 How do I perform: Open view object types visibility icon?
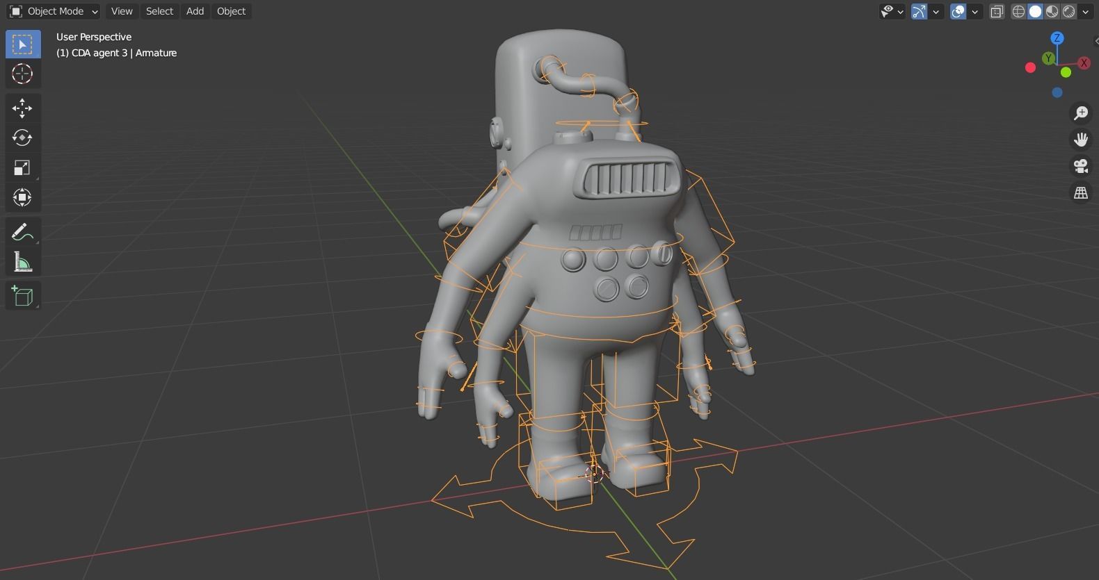pyautogui.click(x=887, y=11)
